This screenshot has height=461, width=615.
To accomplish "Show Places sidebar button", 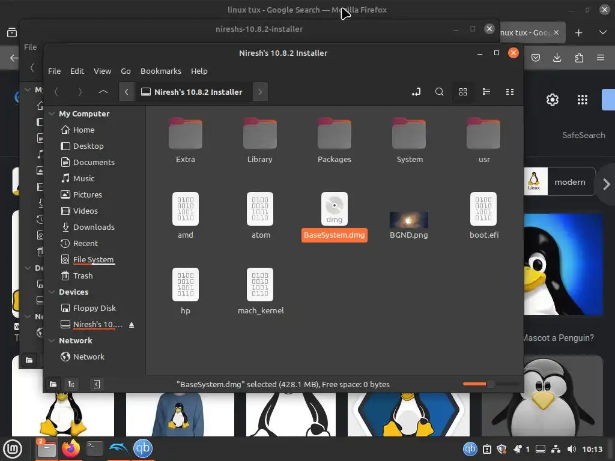I will point(53,384).
